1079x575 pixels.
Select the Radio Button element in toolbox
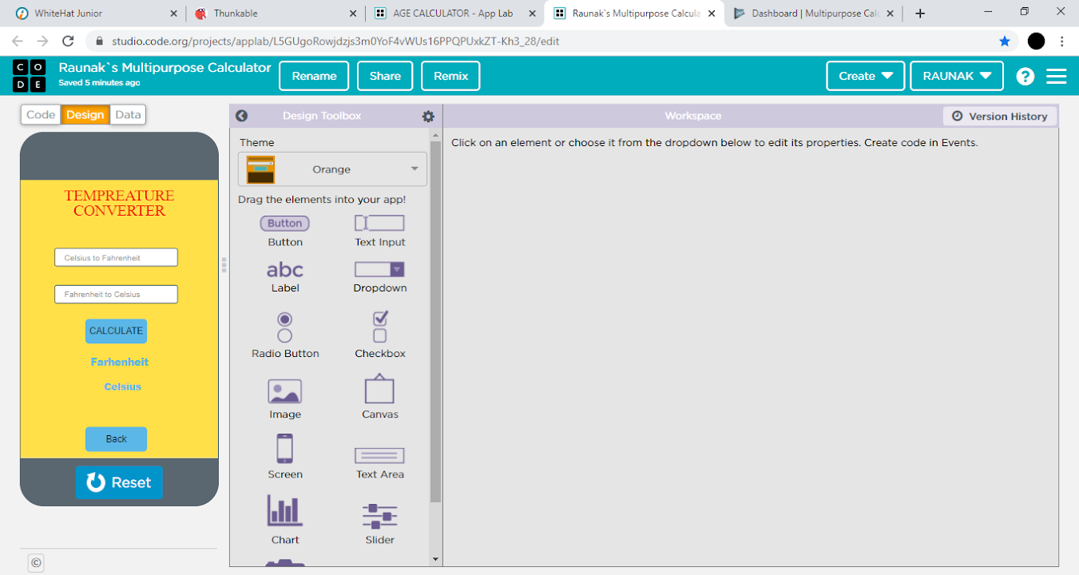click(x=284, y=327)
